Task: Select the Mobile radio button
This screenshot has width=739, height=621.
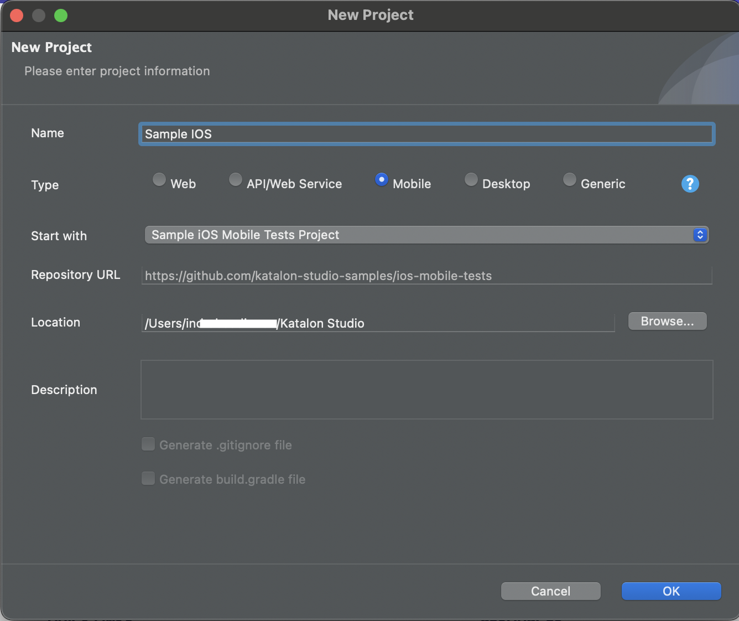Action: click(382, 180)
